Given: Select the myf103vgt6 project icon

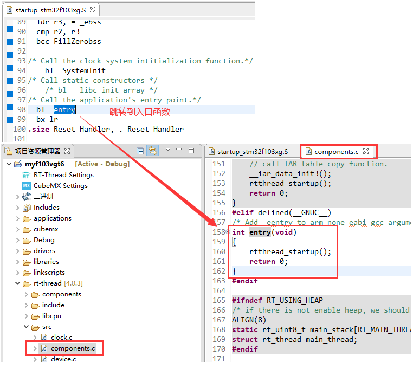Looking at the screenshot, I should tap(18, 164).
